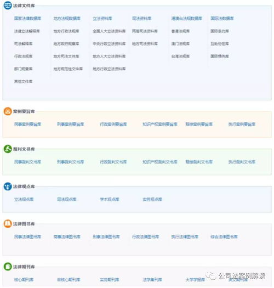Select 地方司法文件库
Image resolution: width=274 pixels, height=288 pixels.
point(66,56)
